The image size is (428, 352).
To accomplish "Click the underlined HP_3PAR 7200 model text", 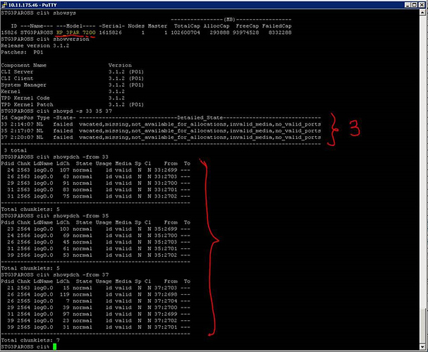I will (x=76, y=32).
